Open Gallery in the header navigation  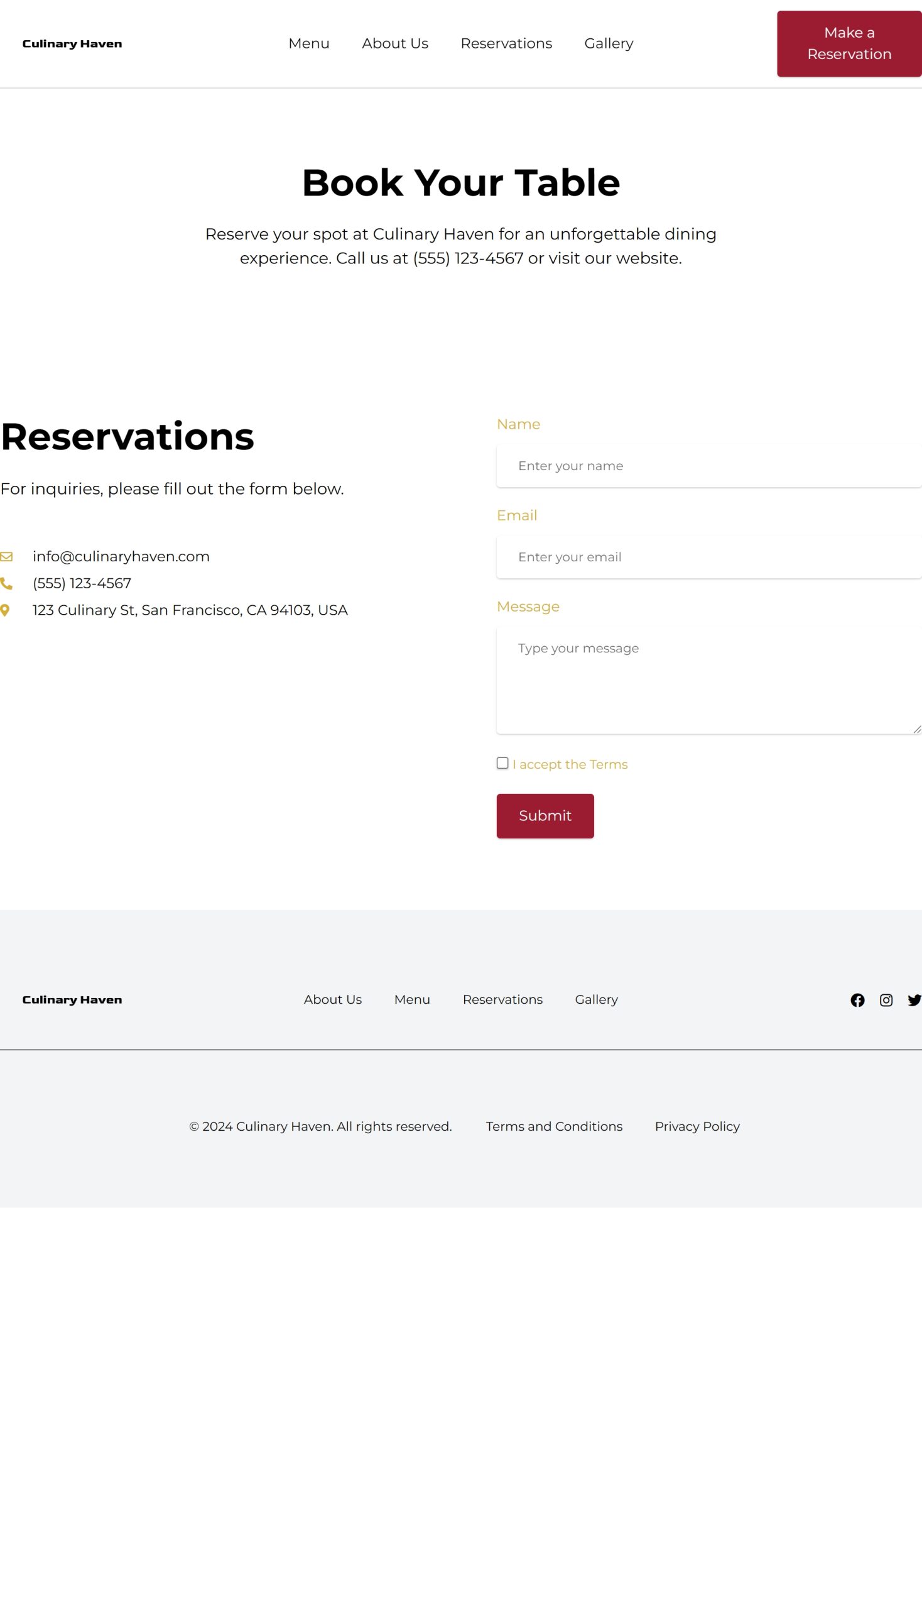(609, 44)
